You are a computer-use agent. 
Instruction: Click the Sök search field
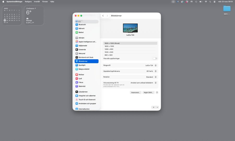pyautogui.click(x=87, y=22)
